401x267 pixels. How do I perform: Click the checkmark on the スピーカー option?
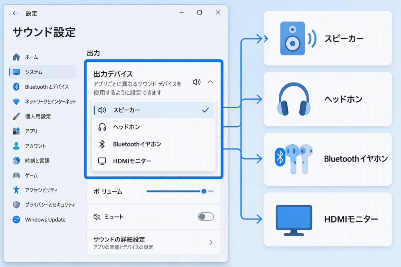pyautogui.click(x=205, y=110)
